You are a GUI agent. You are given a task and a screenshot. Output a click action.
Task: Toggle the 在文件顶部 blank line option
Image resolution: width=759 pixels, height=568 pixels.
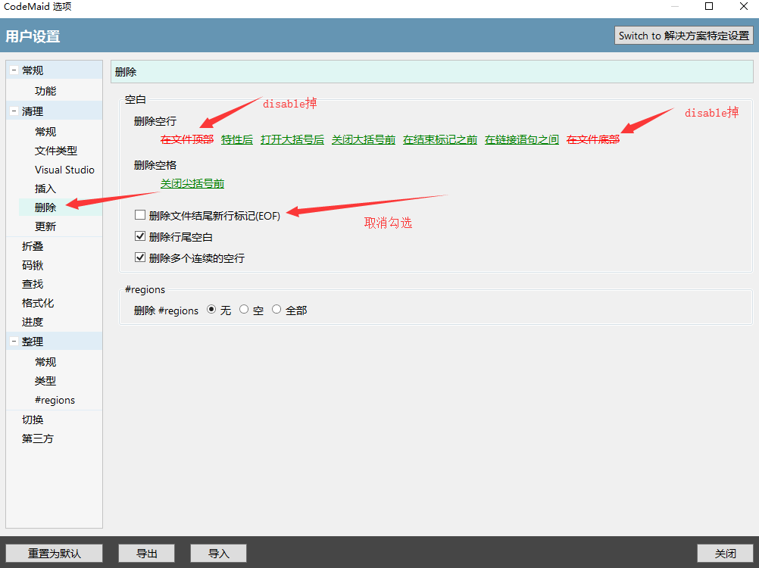187,140
